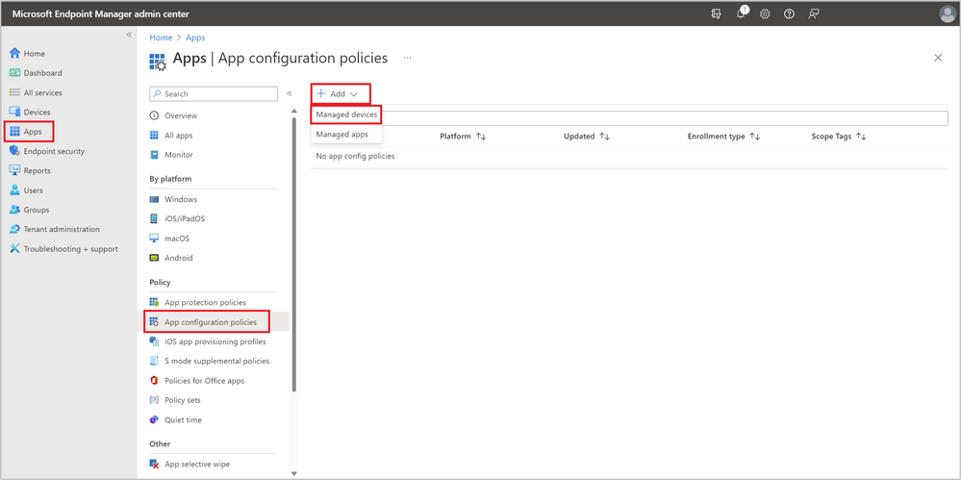
Task: Click the user account avatar
Action: click(947, 14)
